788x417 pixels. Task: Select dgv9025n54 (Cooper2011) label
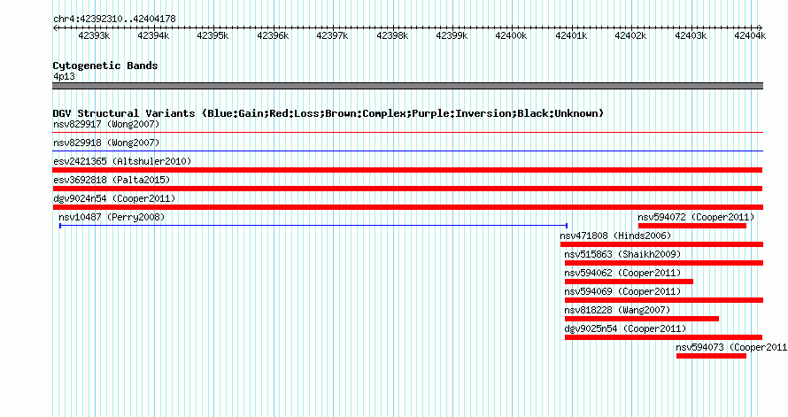625,328
